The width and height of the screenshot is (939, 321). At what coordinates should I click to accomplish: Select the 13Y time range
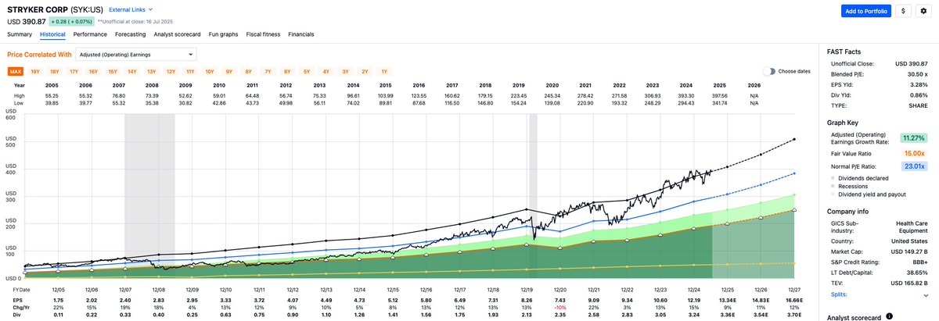pyautogui.click(x=151, y=71)
